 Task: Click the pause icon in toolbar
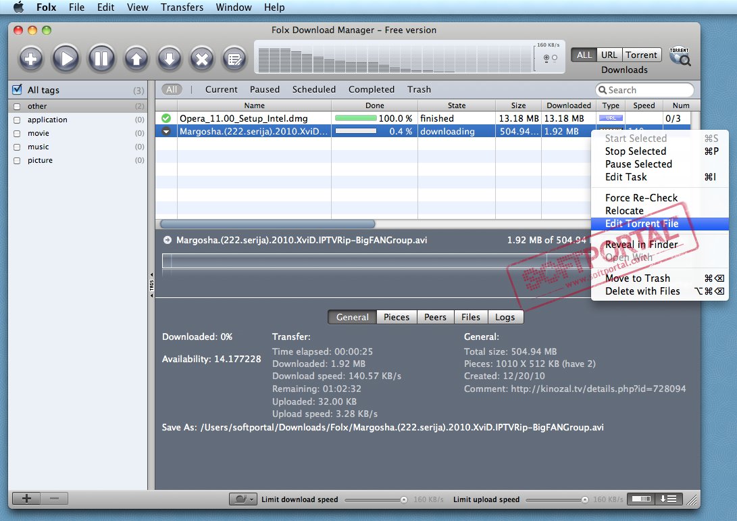[101, 59]
